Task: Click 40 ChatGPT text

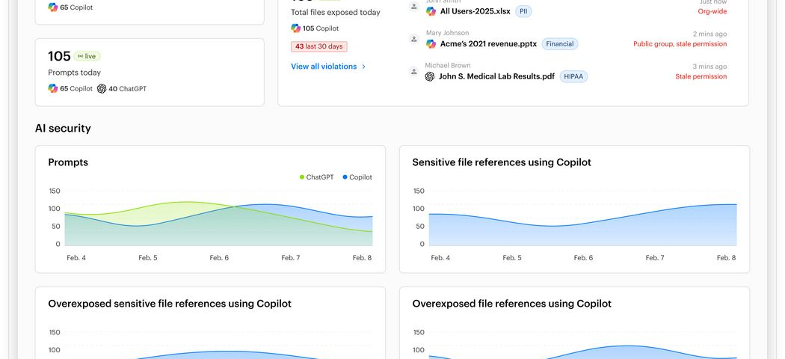Action: click(128, 88)
